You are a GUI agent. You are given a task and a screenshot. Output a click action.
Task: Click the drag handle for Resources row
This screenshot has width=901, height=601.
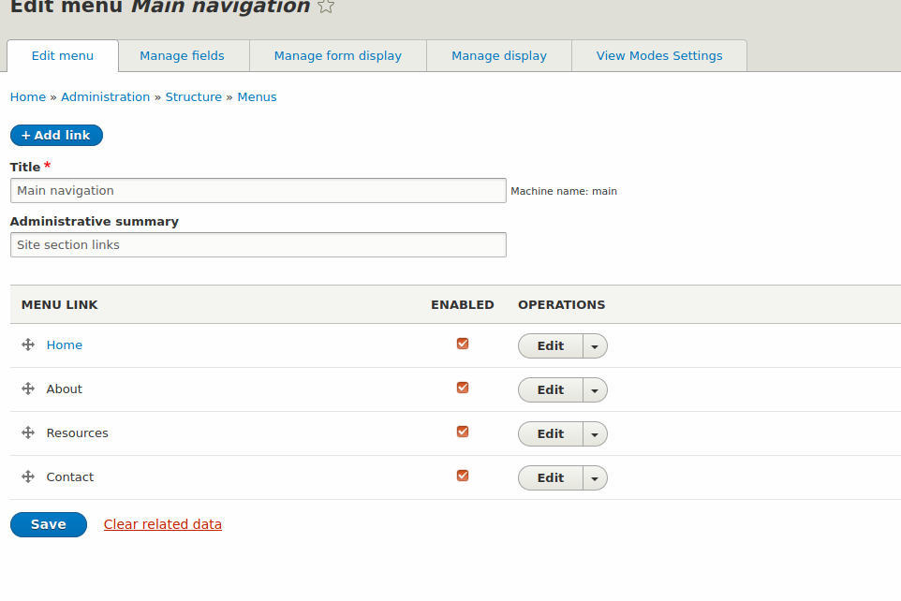[x=28, y=433]
